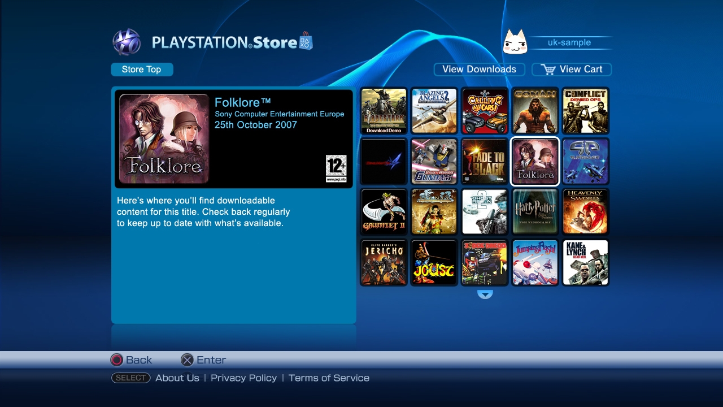Choose the Ghost Recon 2 tile
This screenshot has height=407, width=723.
(485, 212)
